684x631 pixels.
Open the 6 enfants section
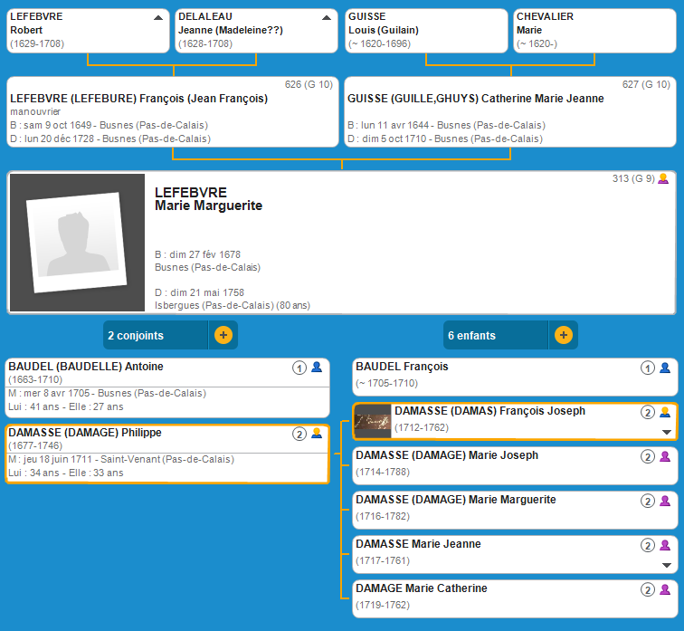tap(495, 335)
